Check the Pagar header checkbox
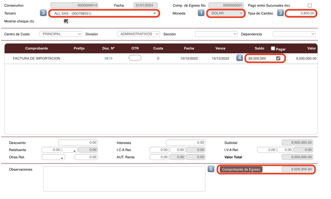The width and height of the screenshot is (331, 199). click(273, 48)
